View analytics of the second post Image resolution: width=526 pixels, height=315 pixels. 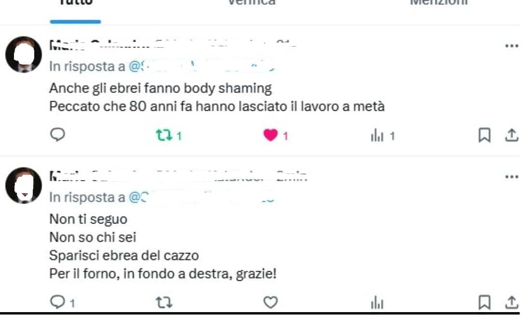(377, 303)
